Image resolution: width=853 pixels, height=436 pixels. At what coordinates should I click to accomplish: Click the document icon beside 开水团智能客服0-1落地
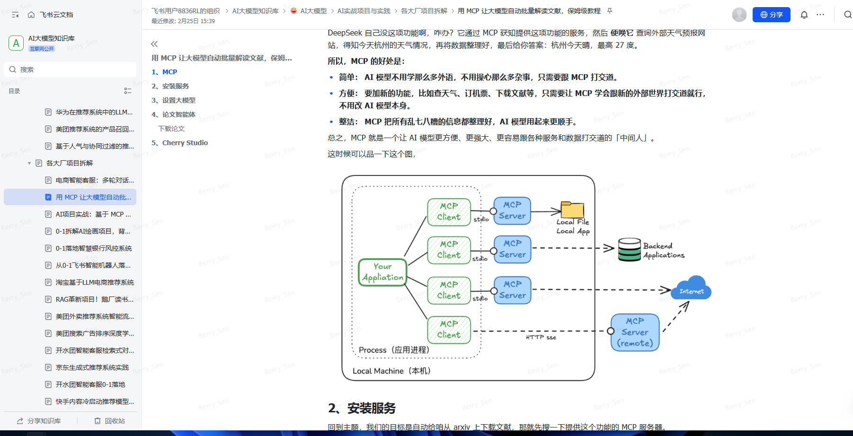coord(48,384)
